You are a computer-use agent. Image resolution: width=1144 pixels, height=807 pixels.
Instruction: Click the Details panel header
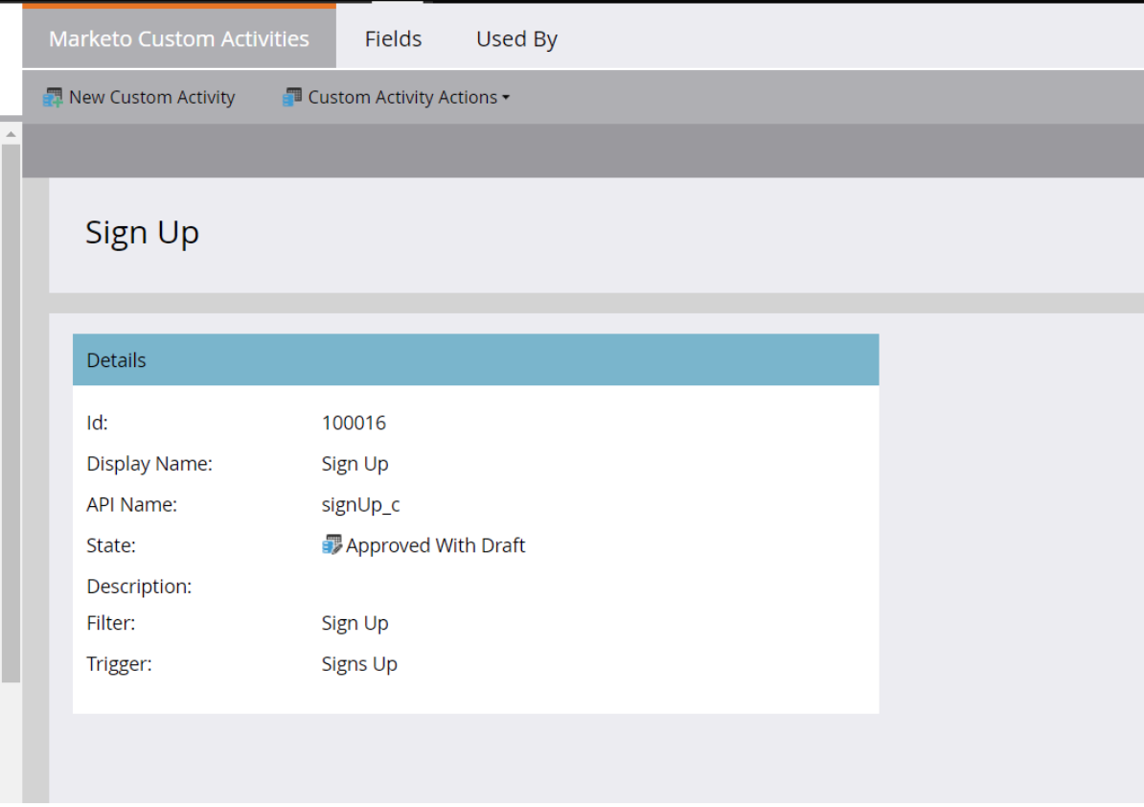[116, 359]
